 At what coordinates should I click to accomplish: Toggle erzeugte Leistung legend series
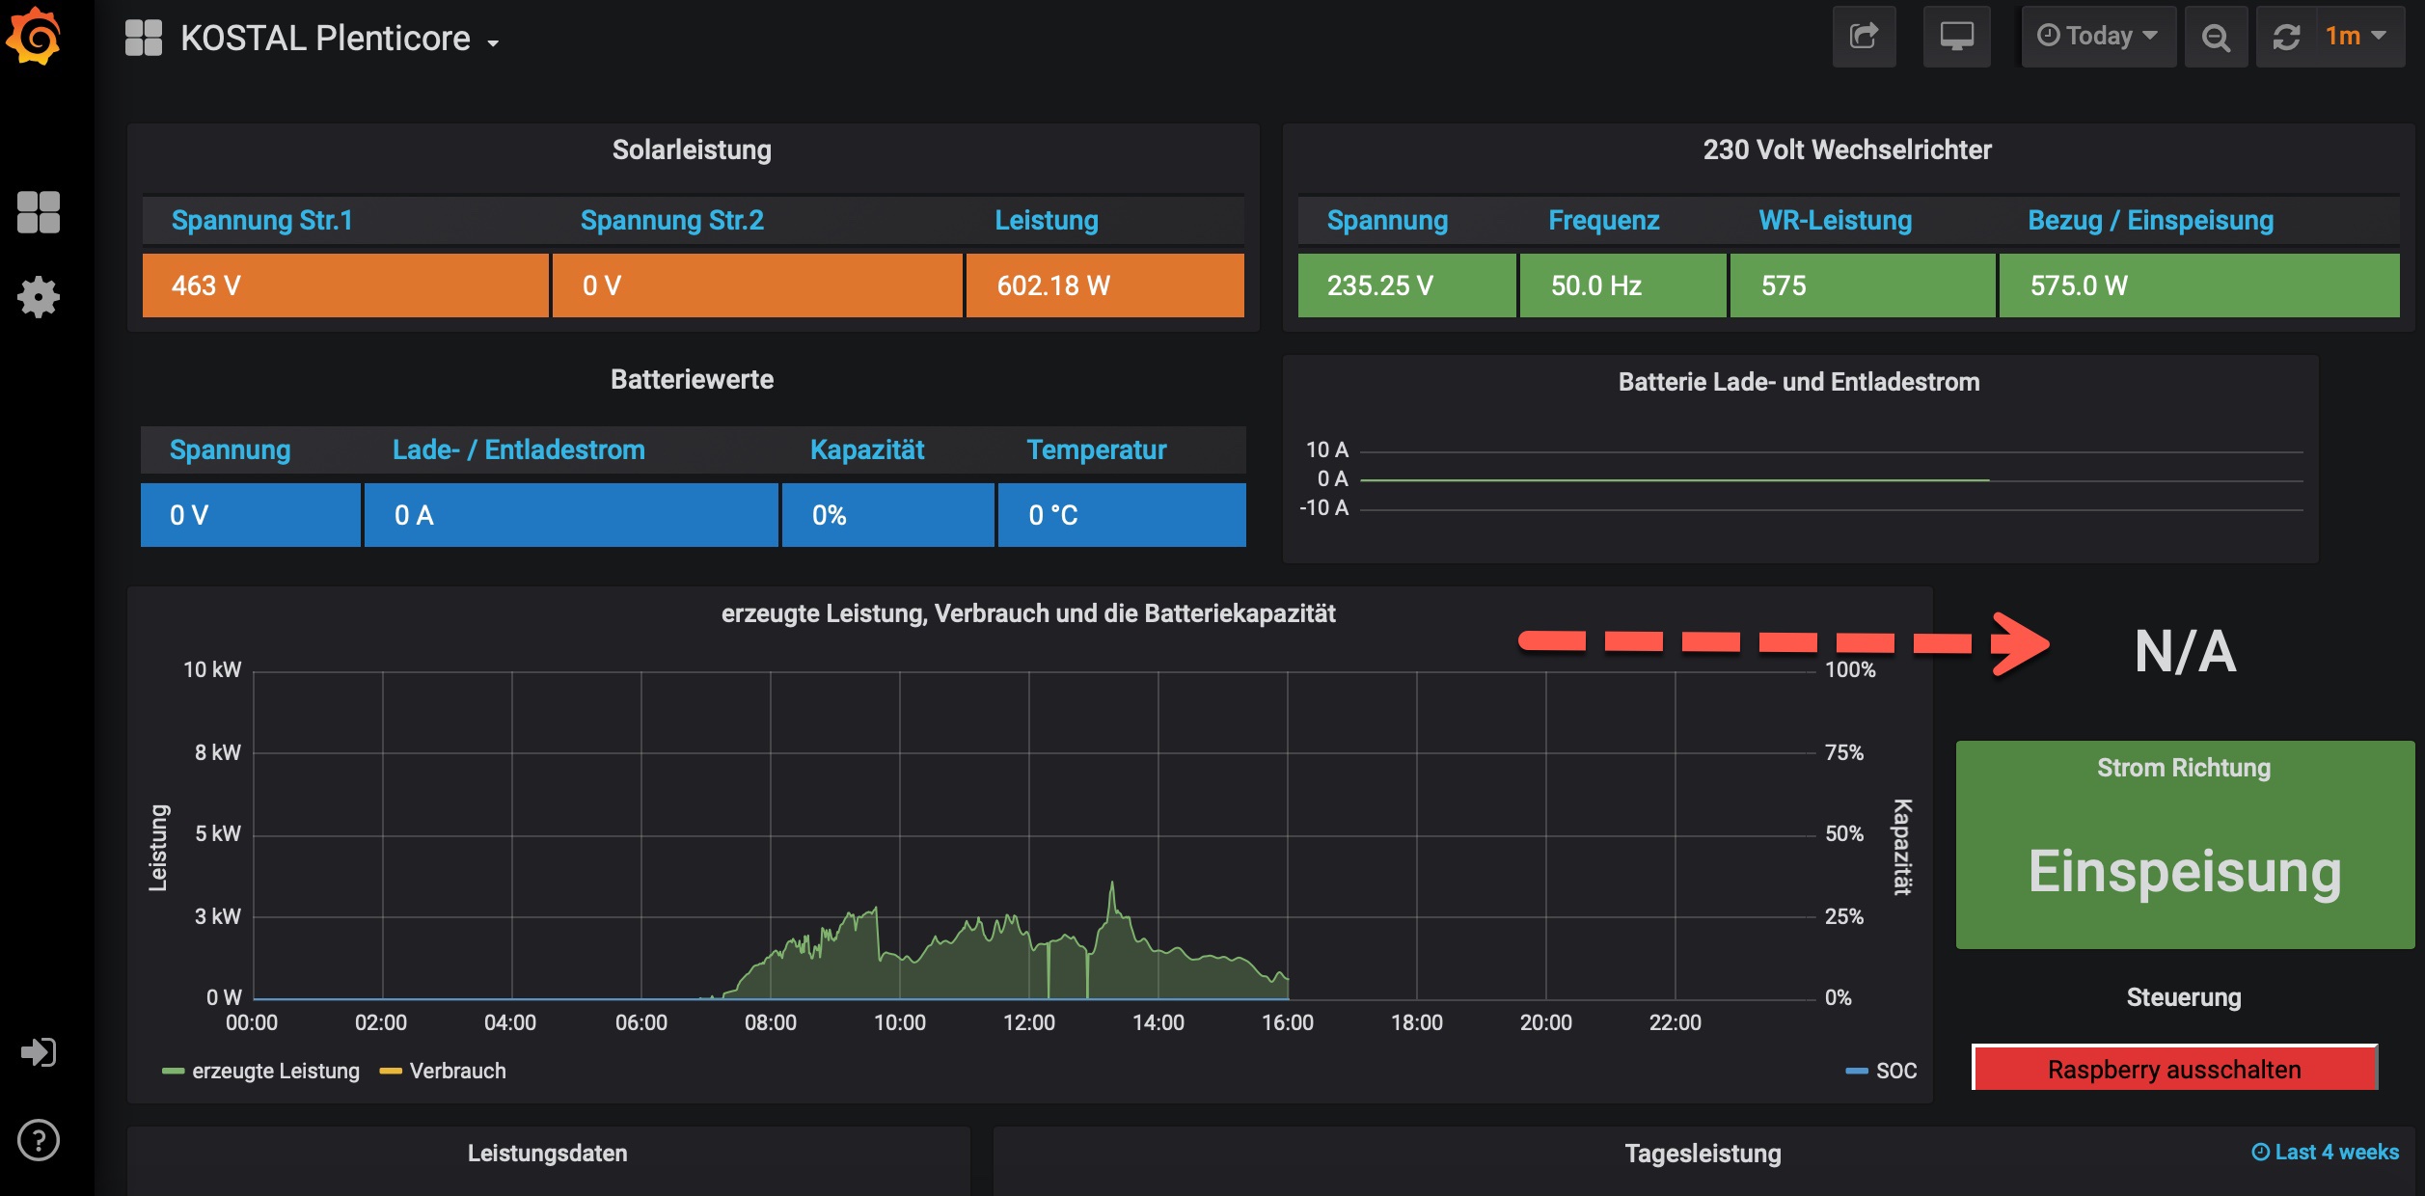275,1071
